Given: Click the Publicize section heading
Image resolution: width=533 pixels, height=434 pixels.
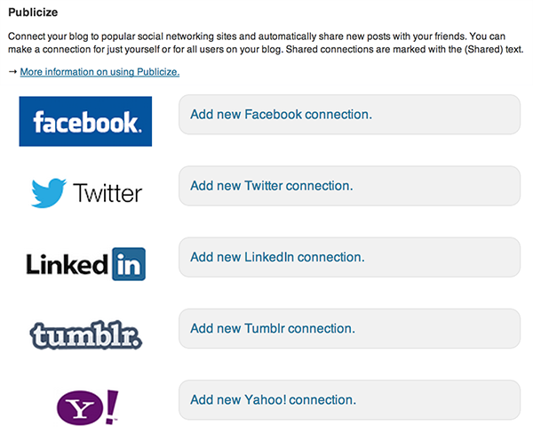Looking at the screenshot, I should tap(33, 12).
